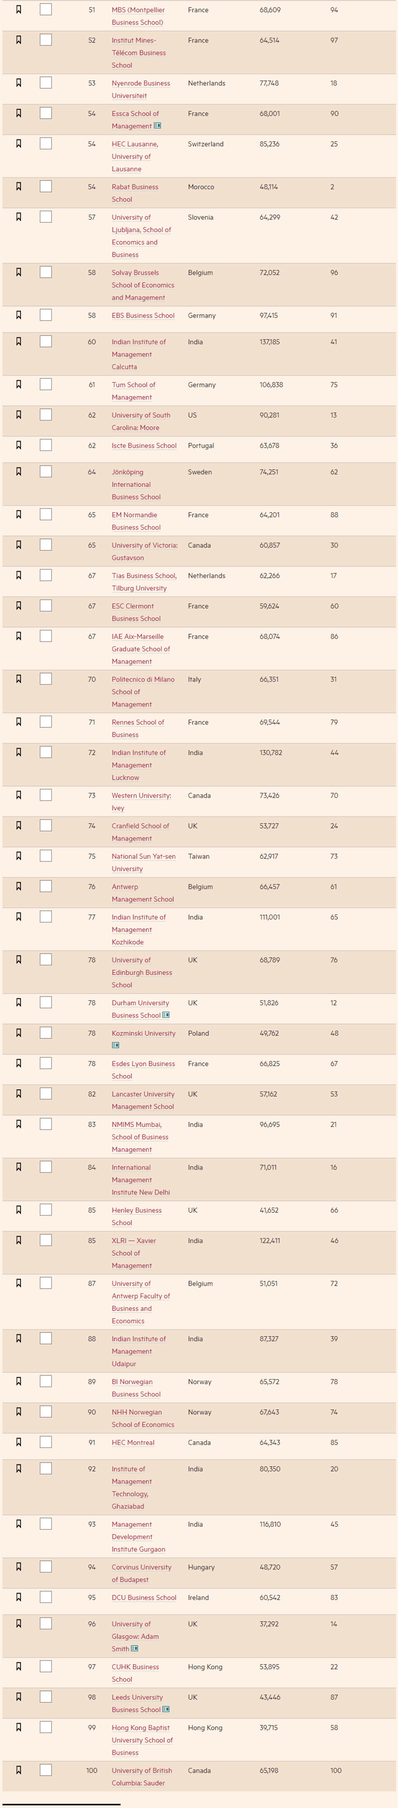This screenshot has width=398, height=1808.
Task: Tick the checkbox for University of British Columbia: Sauder
Action: (46, 1770)
